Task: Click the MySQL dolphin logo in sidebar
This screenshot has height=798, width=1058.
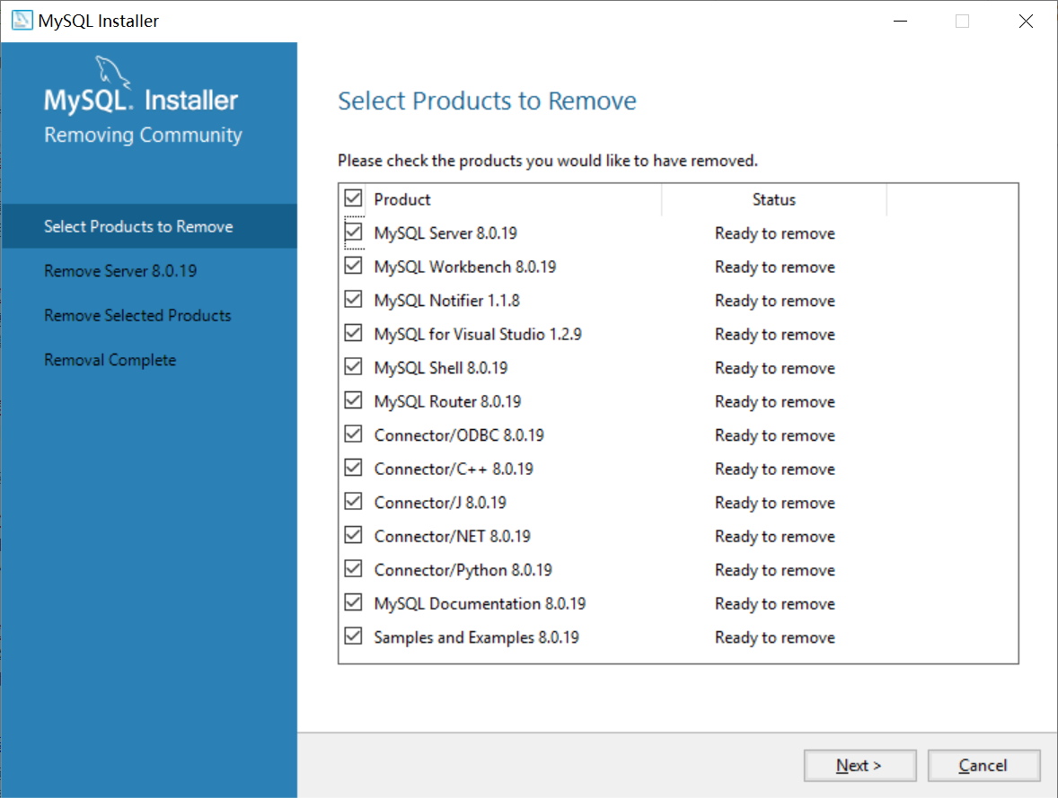Action: (112, 72)
